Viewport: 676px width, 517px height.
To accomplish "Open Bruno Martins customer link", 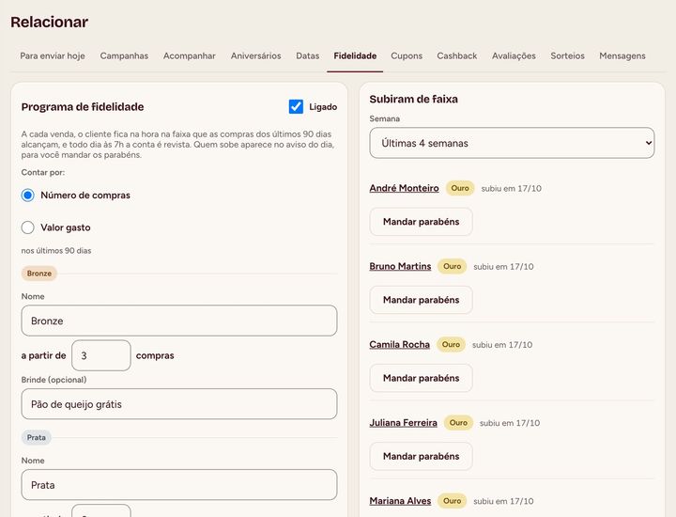I will click(x=400, y=266).
